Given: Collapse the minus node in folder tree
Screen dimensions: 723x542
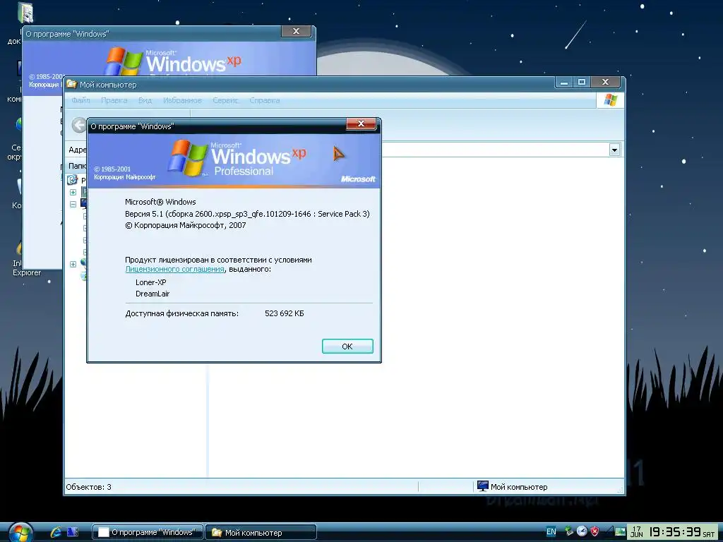Looking at the screenshot, I should click(73, 204).
